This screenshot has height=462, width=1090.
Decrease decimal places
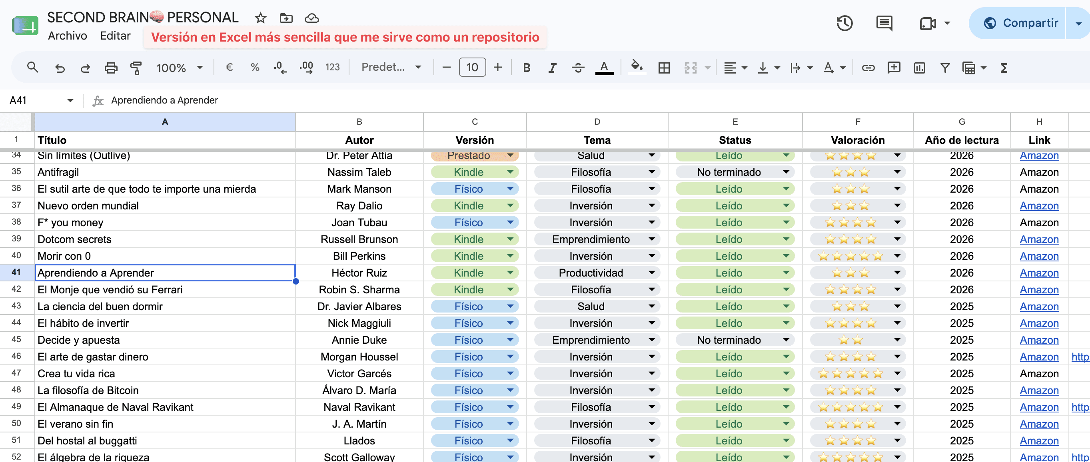coord(280,67)
